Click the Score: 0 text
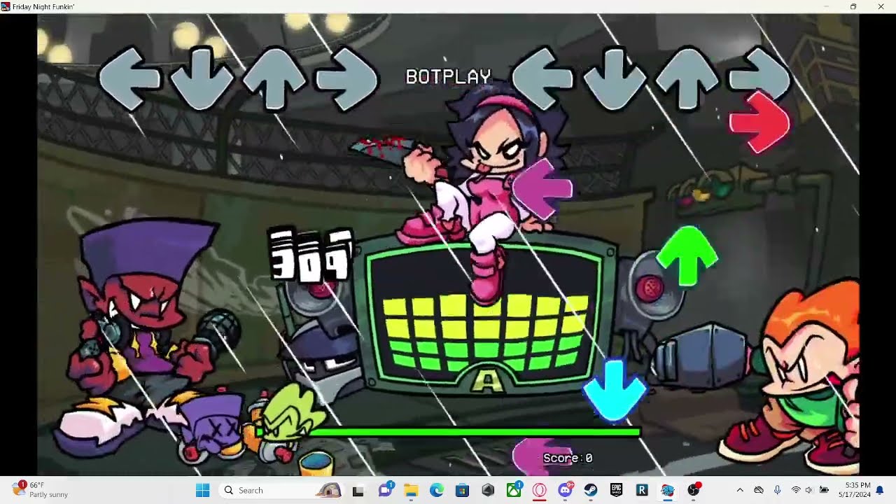 568,458
